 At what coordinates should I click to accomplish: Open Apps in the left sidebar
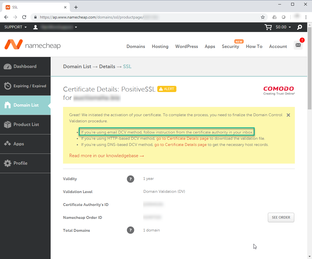tap(25, 144)
